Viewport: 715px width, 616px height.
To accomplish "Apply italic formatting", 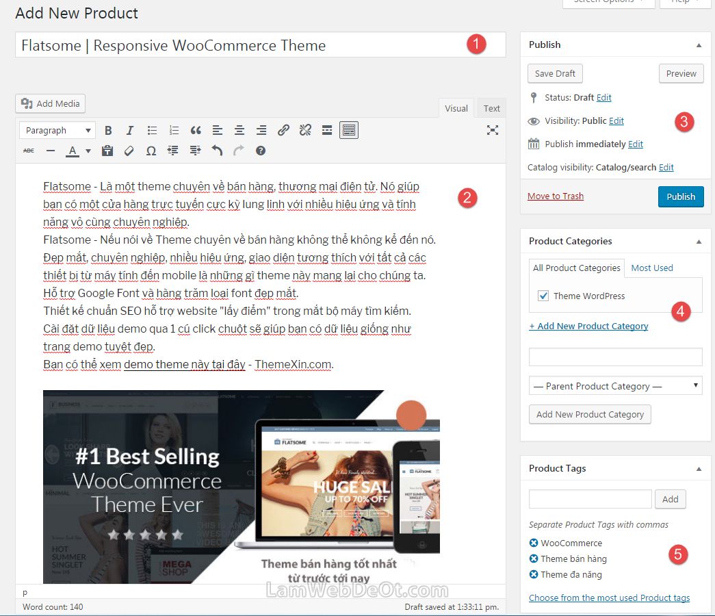I will coord(130,130).
